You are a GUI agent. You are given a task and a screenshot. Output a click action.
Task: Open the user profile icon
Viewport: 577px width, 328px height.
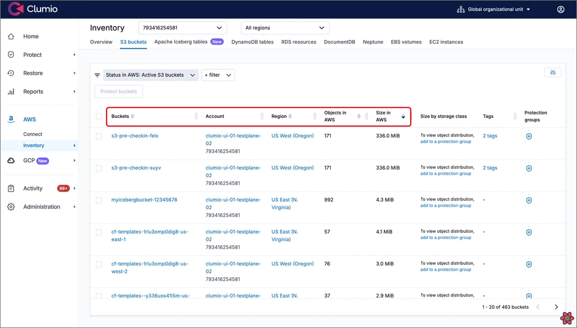tap(561, 9)
